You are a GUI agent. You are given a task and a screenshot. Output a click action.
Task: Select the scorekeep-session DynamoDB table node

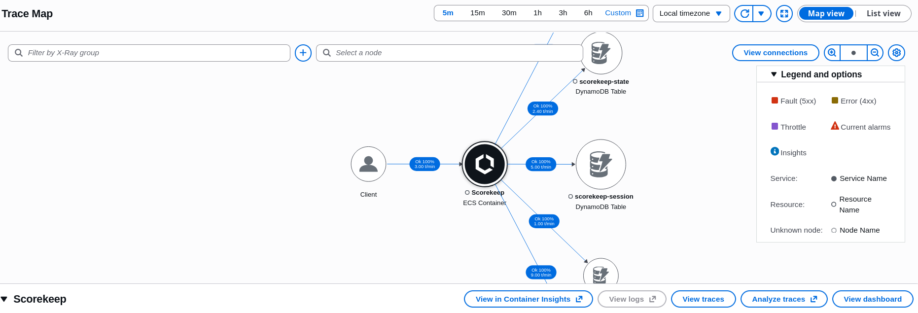tap(600, 164)
